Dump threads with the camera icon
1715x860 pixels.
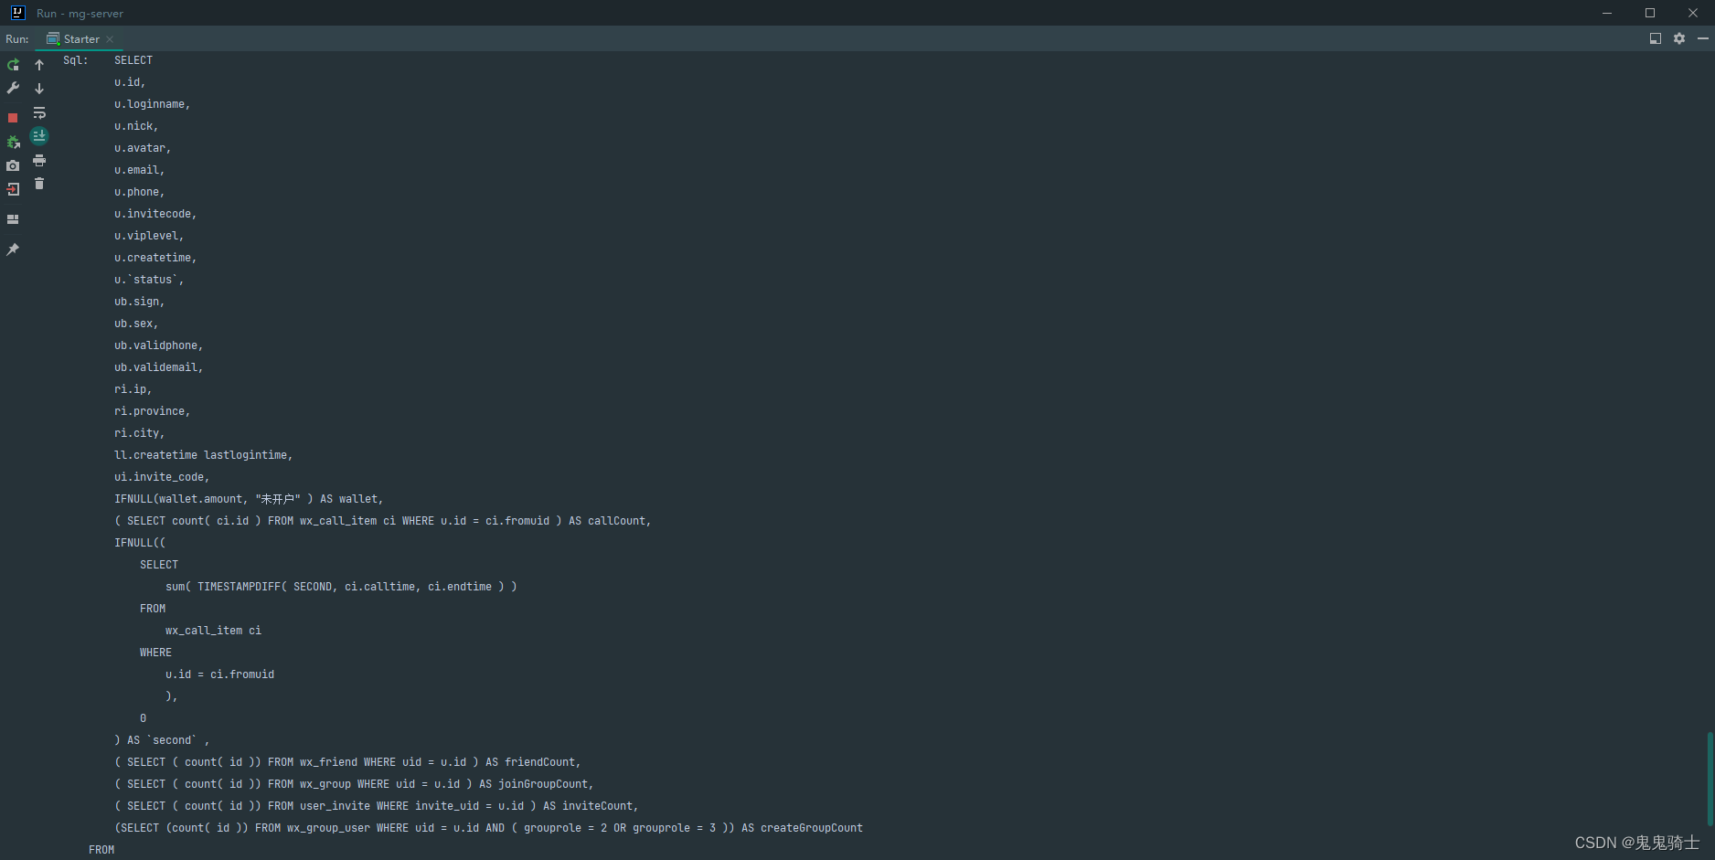[13, 165]
